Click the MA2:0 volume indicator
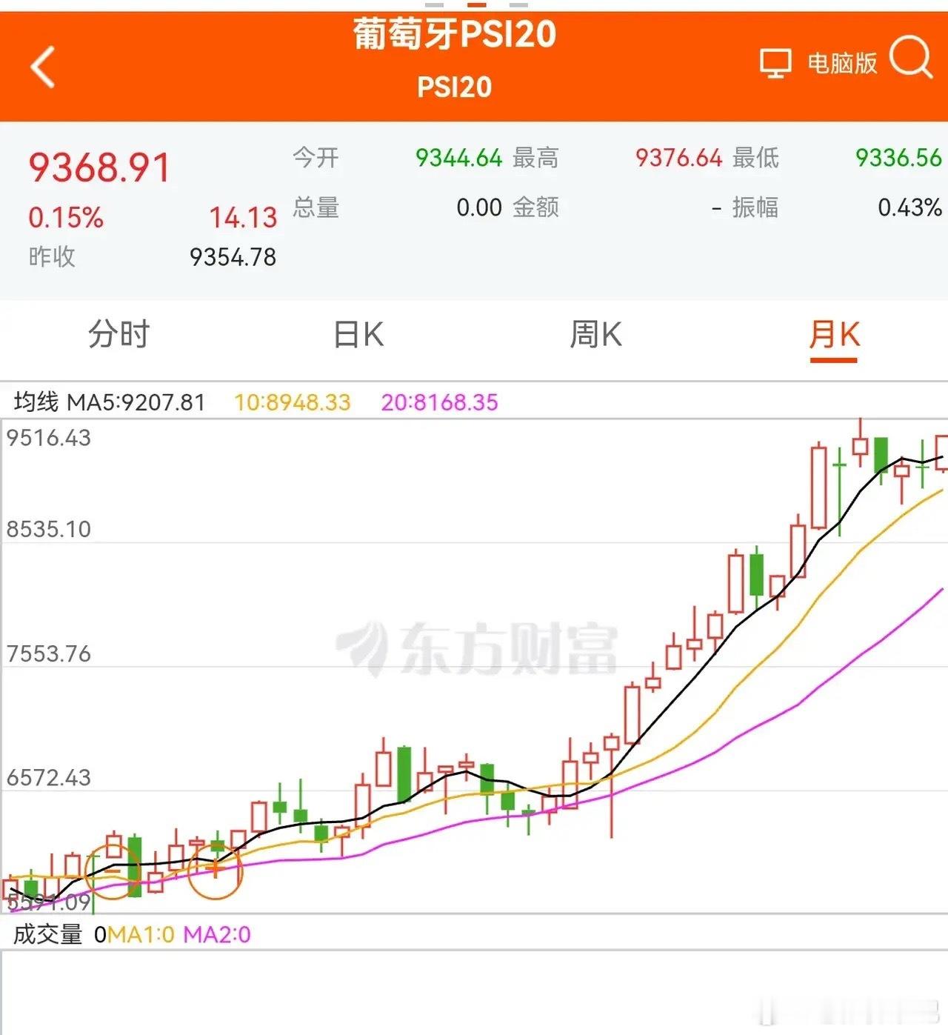 (x=217, y=934)
